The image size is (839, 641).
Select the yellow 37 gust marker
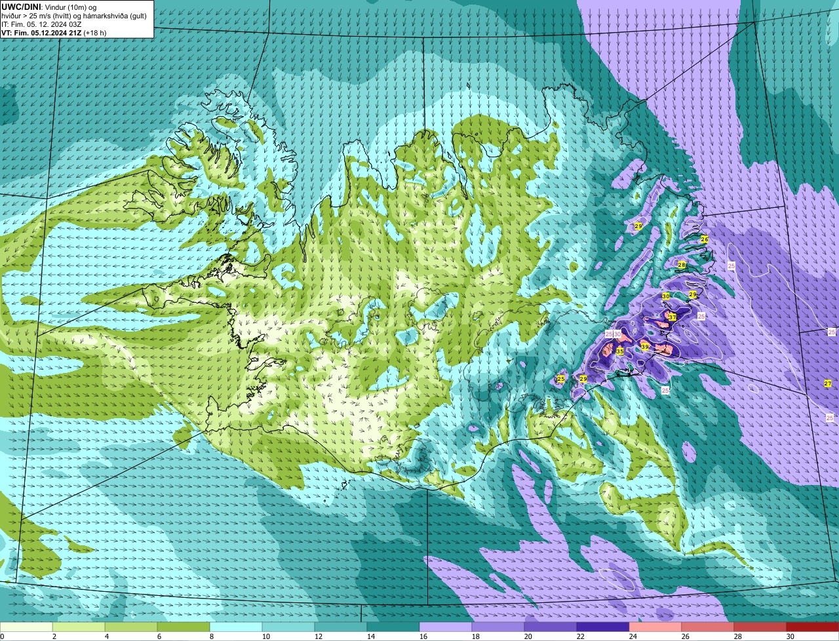[x=673, y=317]
